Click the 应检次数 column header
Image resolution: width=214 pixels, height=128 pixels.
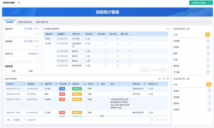click(x=102, y=34)
